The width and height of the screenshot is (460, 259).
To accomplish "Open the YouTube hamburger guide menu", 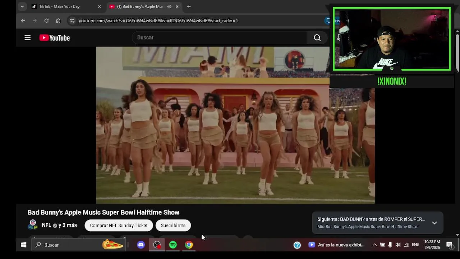I will (27, 38).
